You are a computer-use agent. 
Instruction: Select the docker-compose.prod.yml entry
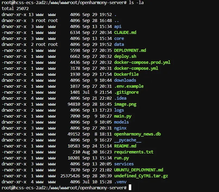click(142, 62)
